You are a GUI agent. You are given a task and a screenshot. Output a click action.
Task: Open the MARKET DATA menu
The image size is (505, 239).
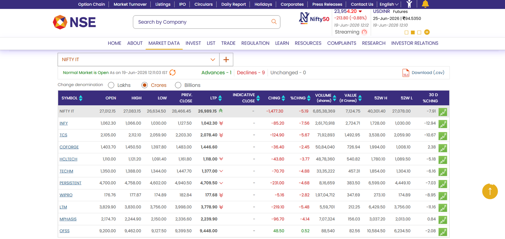tap(164, 43)
